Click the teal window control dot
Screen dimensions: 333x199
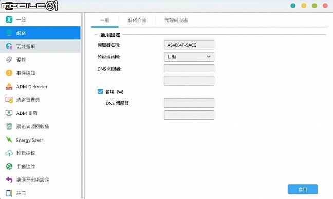tap(293, 6)
